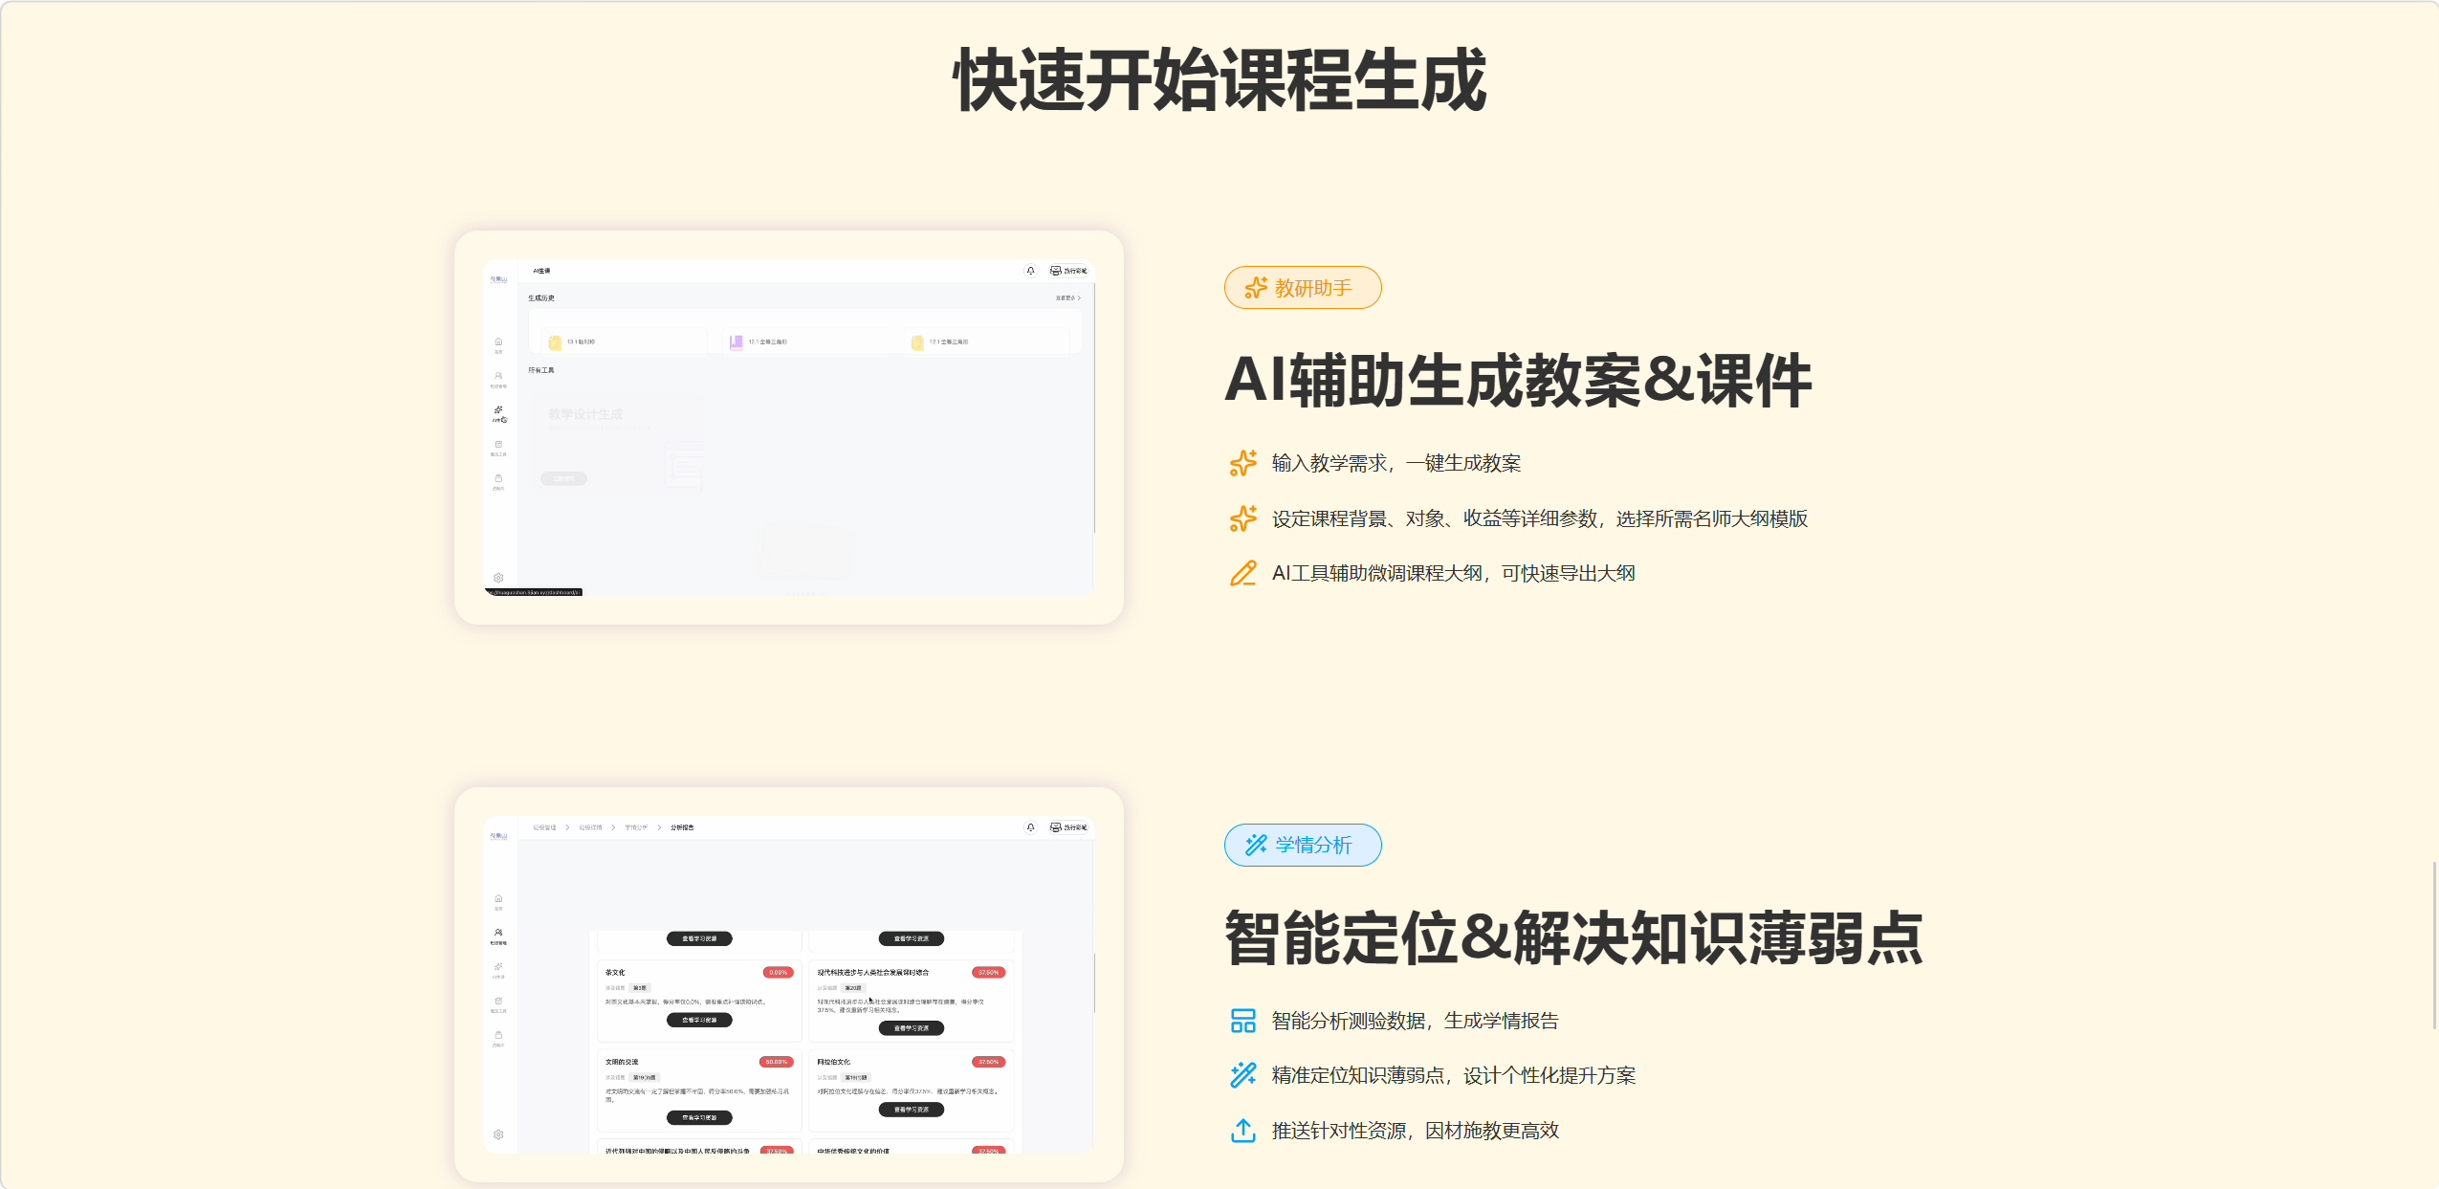Image resolution: width=2439 pixels, height=1189 pixels.
Task: Click the AI辅助生成教案&课件 heading
Action: point(1518,381)
